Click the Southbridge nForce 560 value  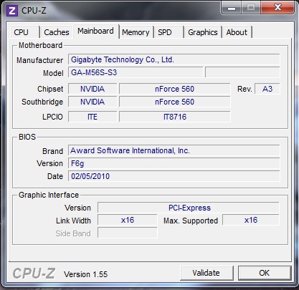click(x=174, y=102)
